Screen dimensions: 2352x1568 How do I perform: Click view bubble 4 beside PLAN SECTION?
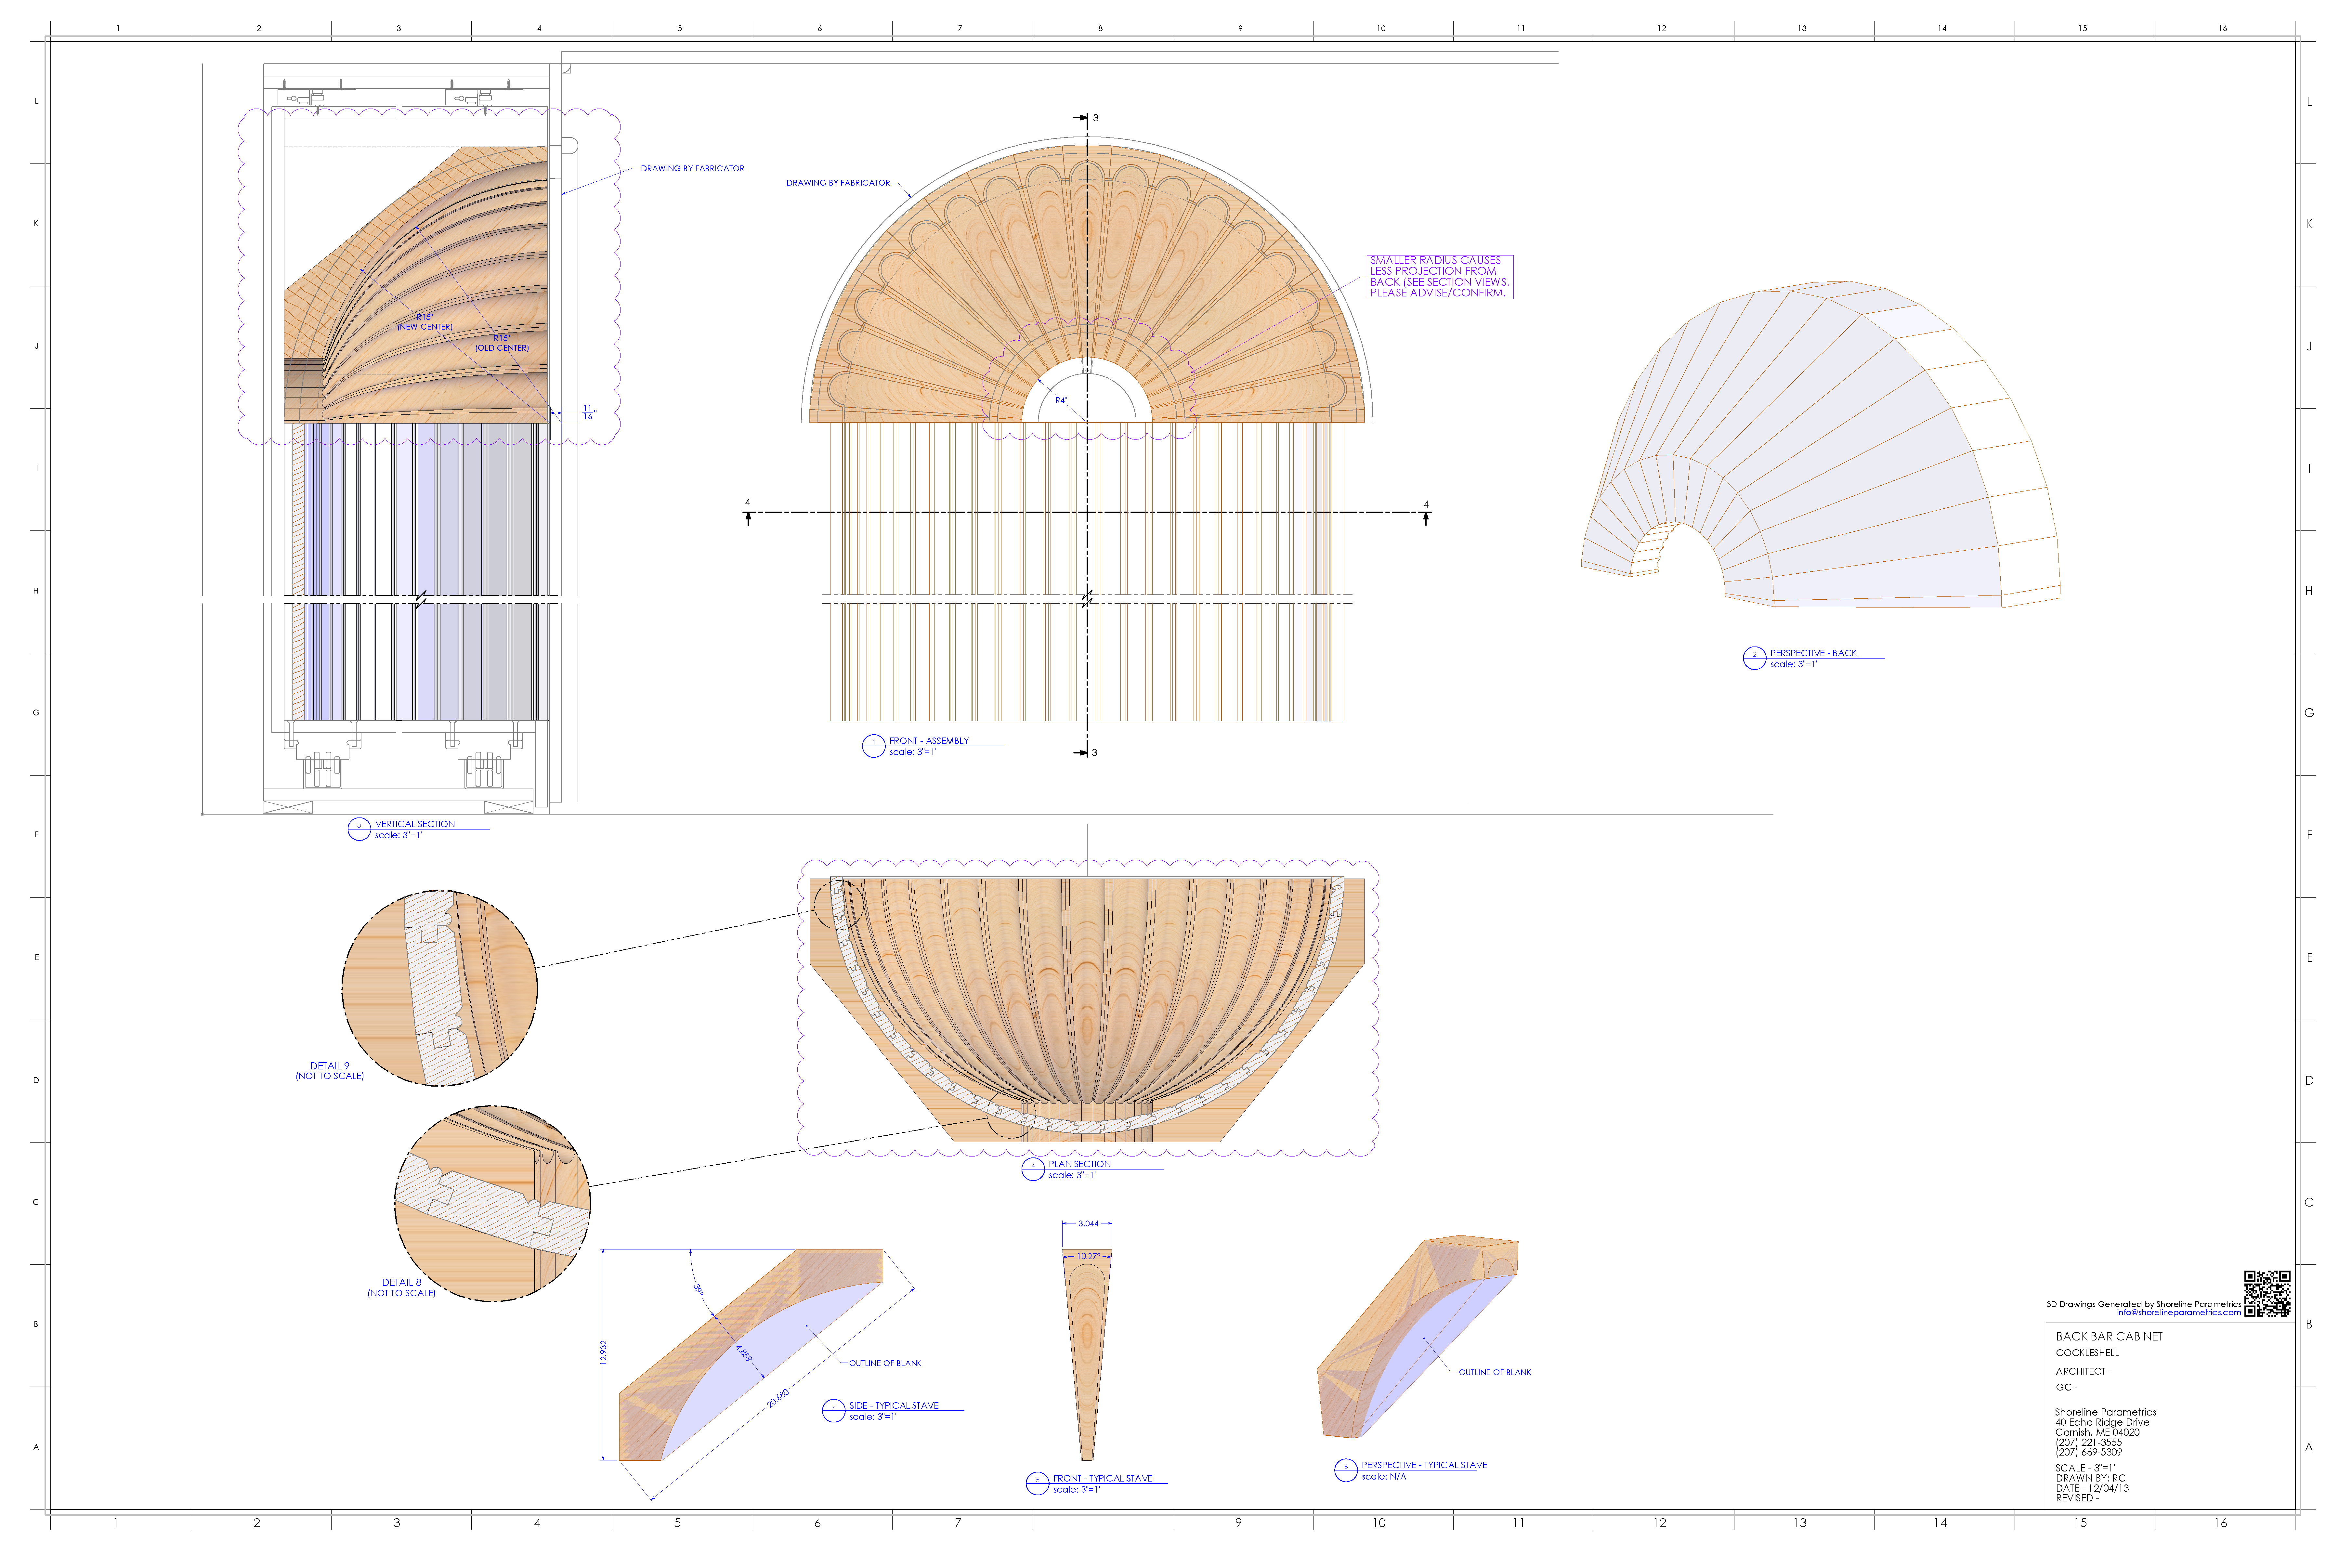click(x=1033, y=1169)
